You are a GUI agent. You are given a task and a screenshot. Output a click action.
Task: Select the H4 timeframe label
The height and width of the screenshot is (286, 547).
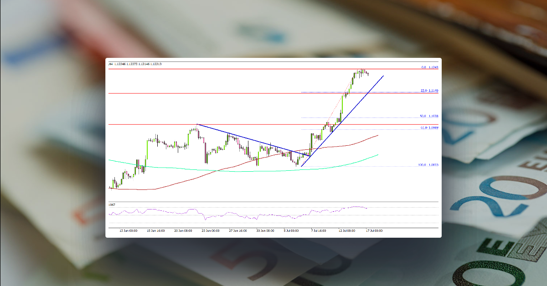109,64
